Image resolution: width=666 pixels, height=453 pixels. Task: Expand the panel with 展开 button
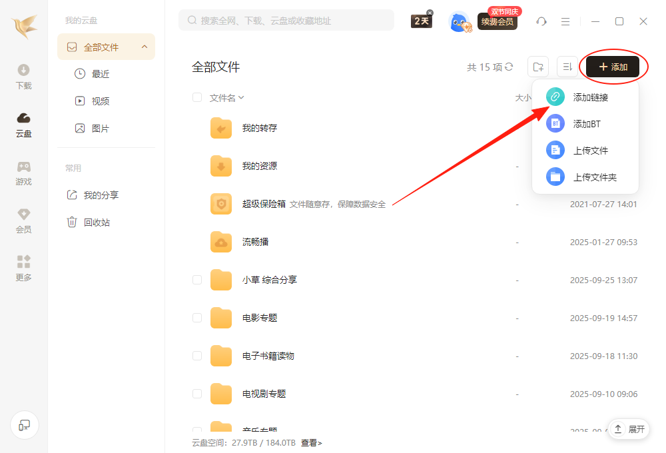click(x=629, y=429)
